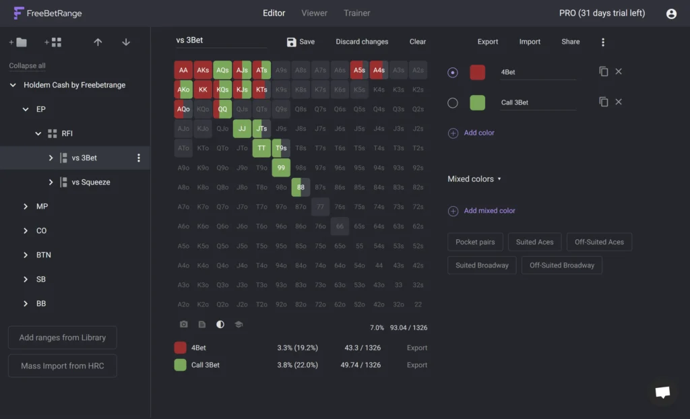Click the red 4Bet swatch in stats legend
This screenshot has height=419, width=690.
(180, 348)
